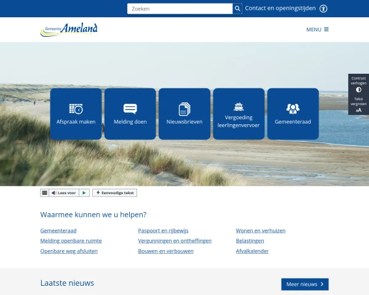Open Paspoort en rijbewijs link

[x=163, y=231]
